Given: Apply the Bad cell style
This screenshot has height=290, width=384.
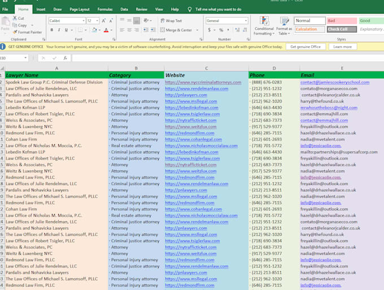Looking at the screenshot, I should coord(342,21).
